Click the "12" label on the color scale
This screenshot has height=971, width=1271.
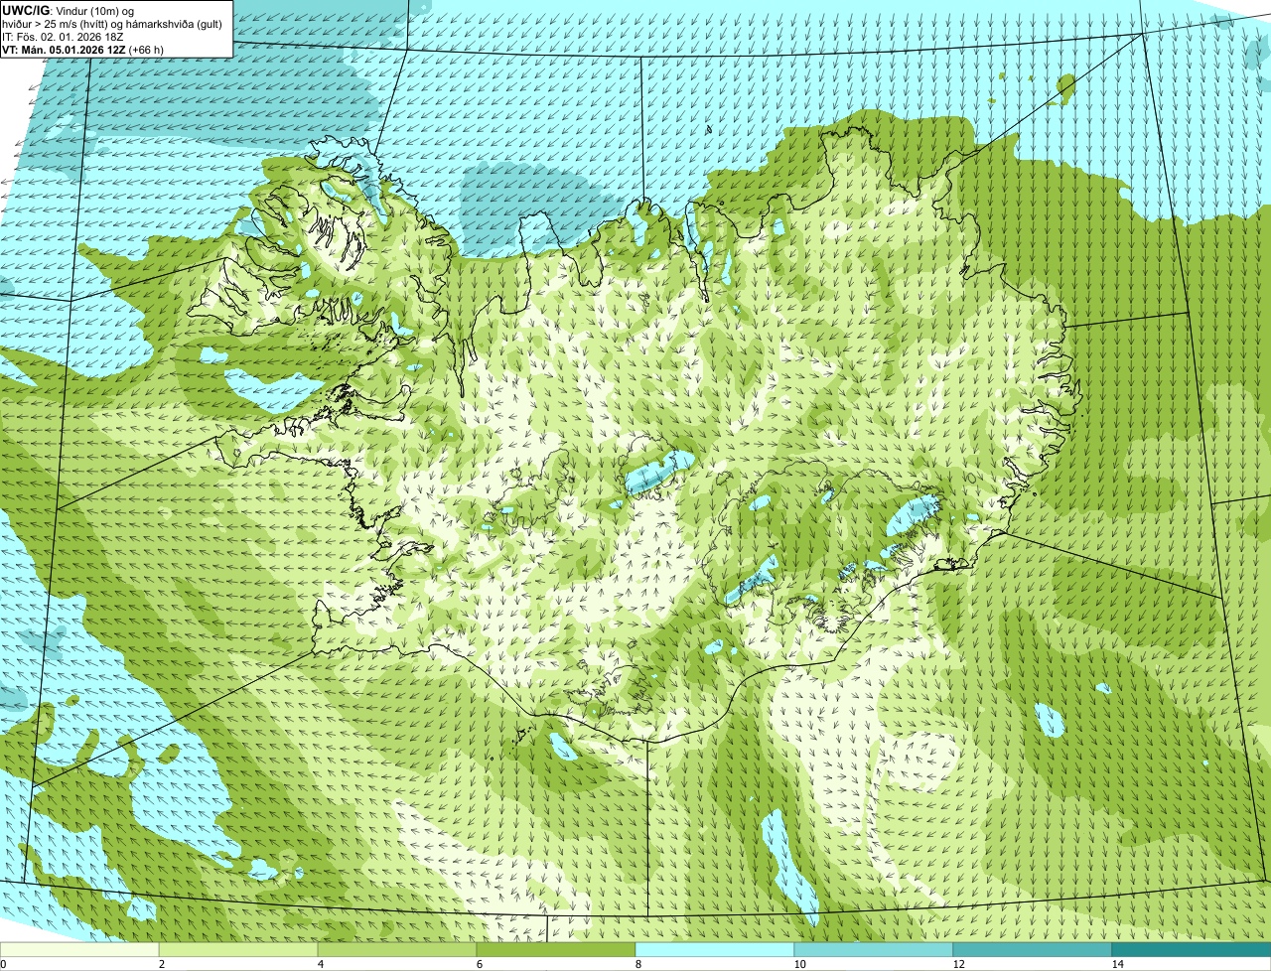point(958,964)
